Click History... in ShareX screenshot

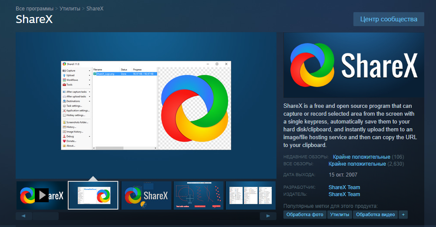tap(69, 127)
